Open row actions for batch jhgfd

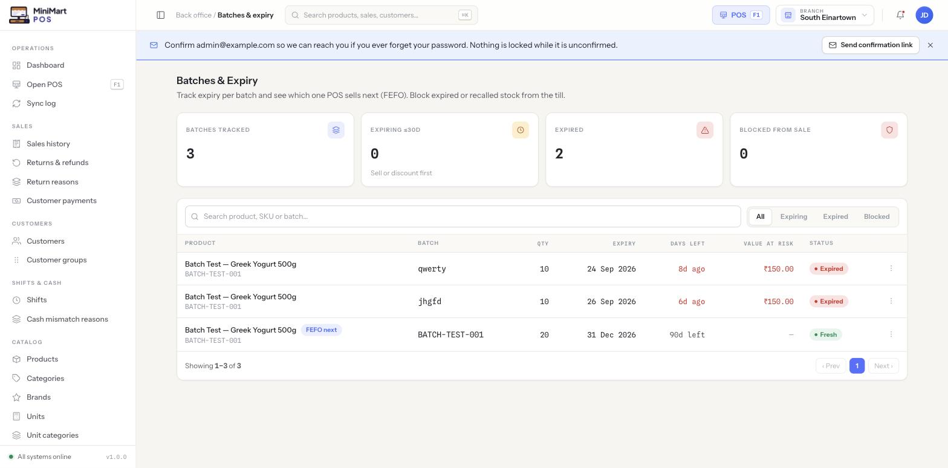pos(891,301)
